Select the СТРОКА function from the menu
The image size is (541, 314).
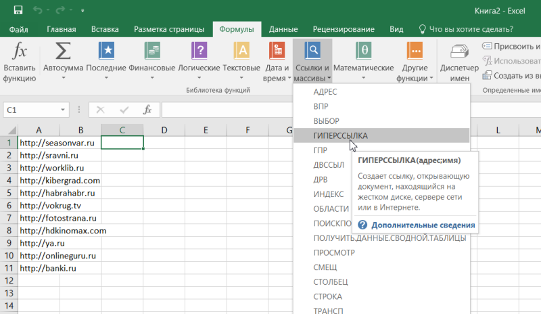pos(381,296)
